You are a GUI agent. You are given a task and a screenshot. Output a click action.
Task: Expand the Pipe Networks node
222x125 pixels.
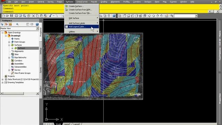[x=9, y=58]
